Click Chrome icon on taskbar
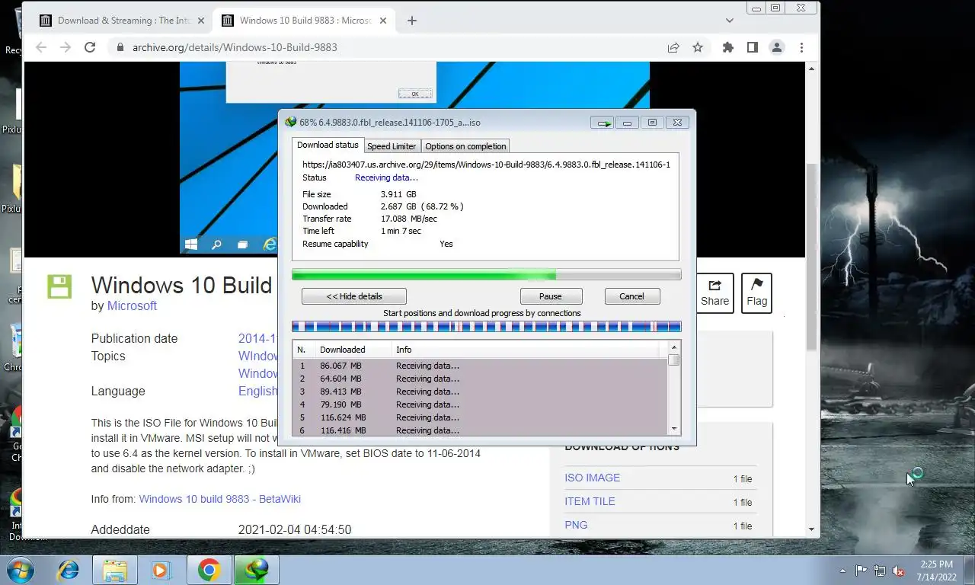 pos(209,570)
